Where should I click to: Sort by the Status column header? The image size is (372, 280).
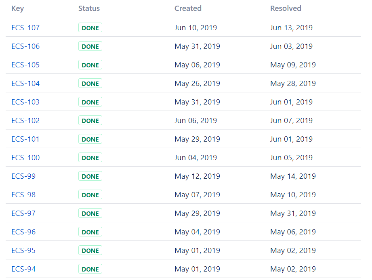[x=89, y=8]
